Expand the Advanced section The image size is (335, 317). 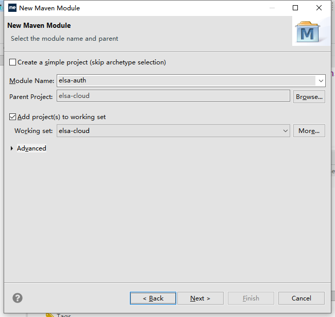12,148
